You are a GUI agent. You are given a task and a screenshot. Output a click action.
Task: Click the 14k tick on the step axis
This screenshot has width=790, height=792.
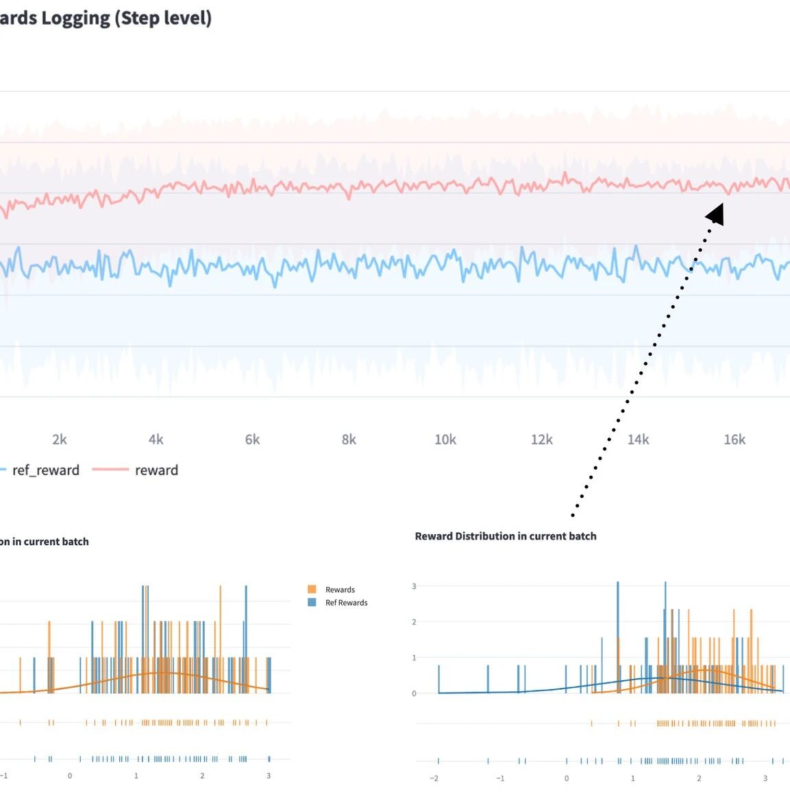pyautogui.click(x=638, y=440)
